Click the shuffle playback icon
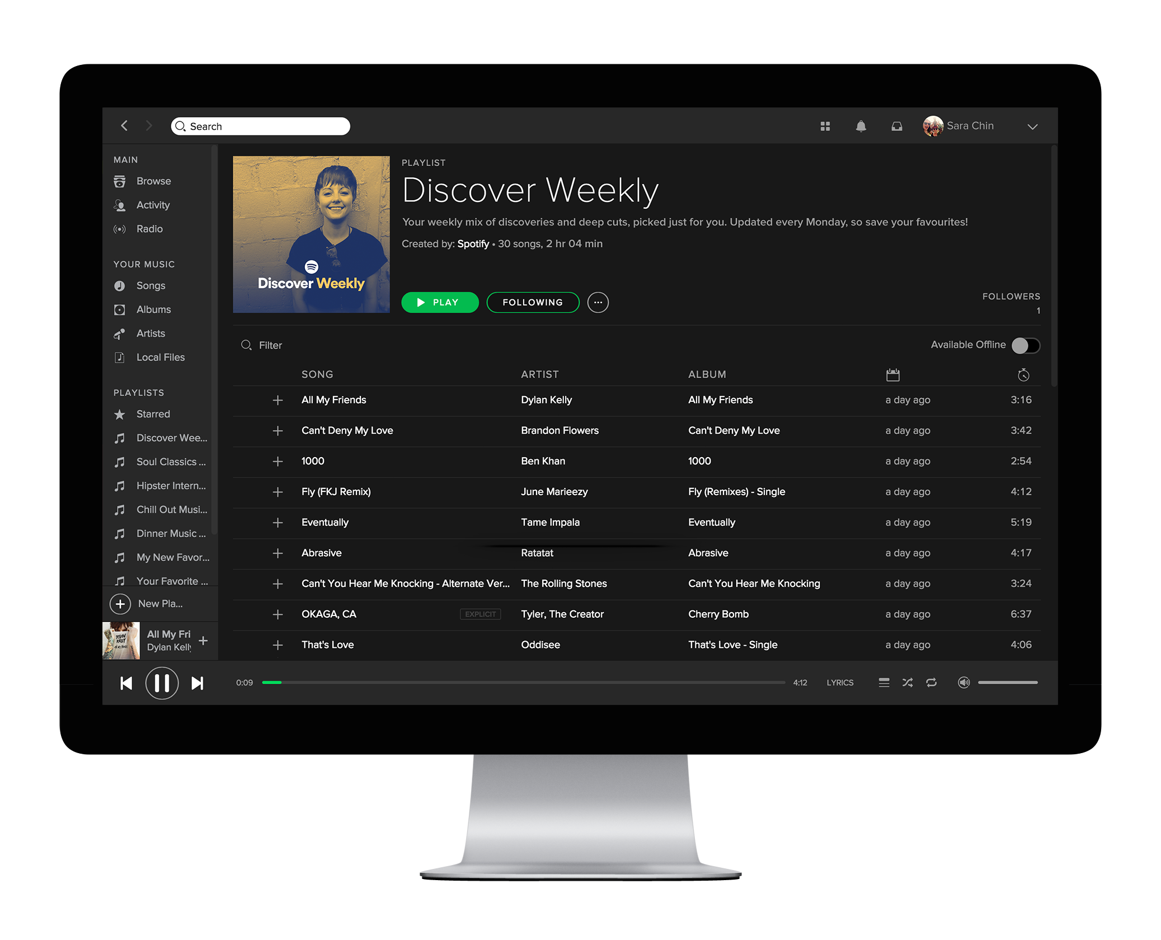This screenshot has height=940, width=1161. pyautogui.click(x=907, y=682)
